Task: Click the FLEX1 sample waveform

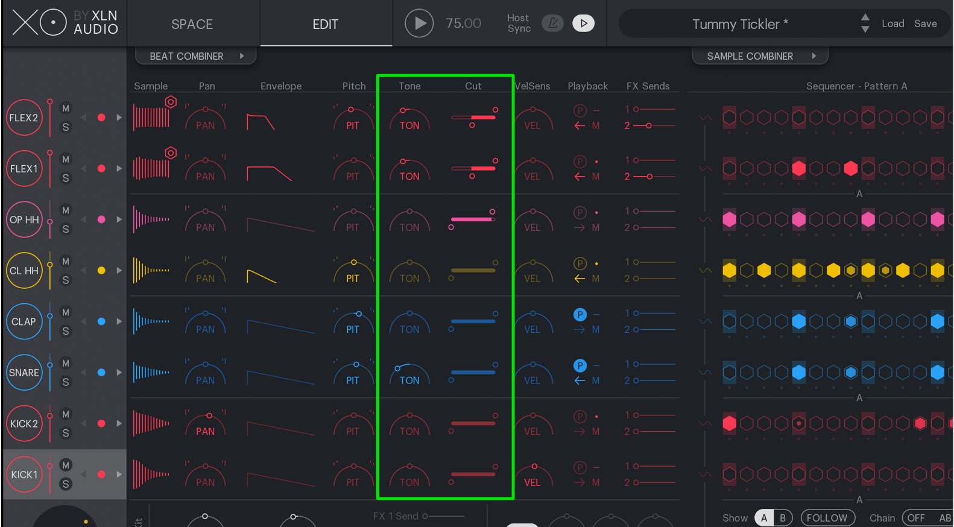Action: pos(151,169)
